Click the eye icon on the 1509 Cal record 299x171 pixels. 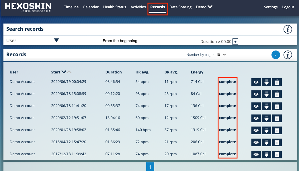pyautogui.click(x=256, y=118)
